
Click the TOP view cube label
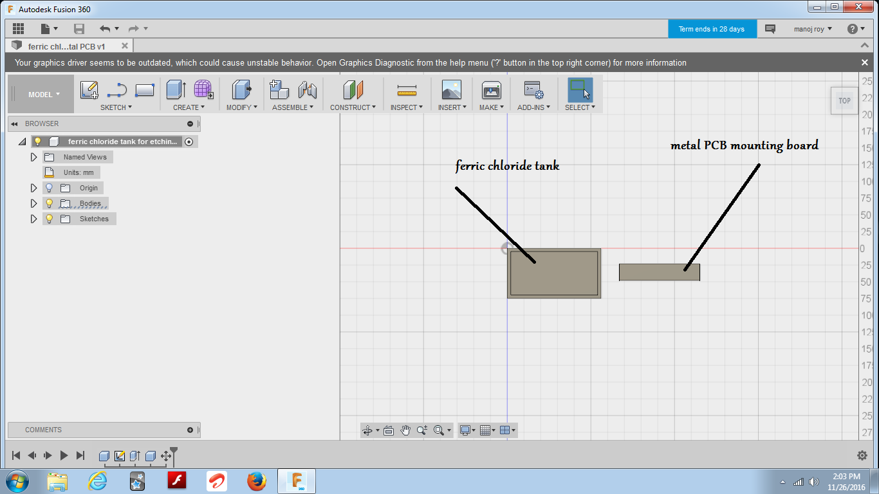coord(844,100)
